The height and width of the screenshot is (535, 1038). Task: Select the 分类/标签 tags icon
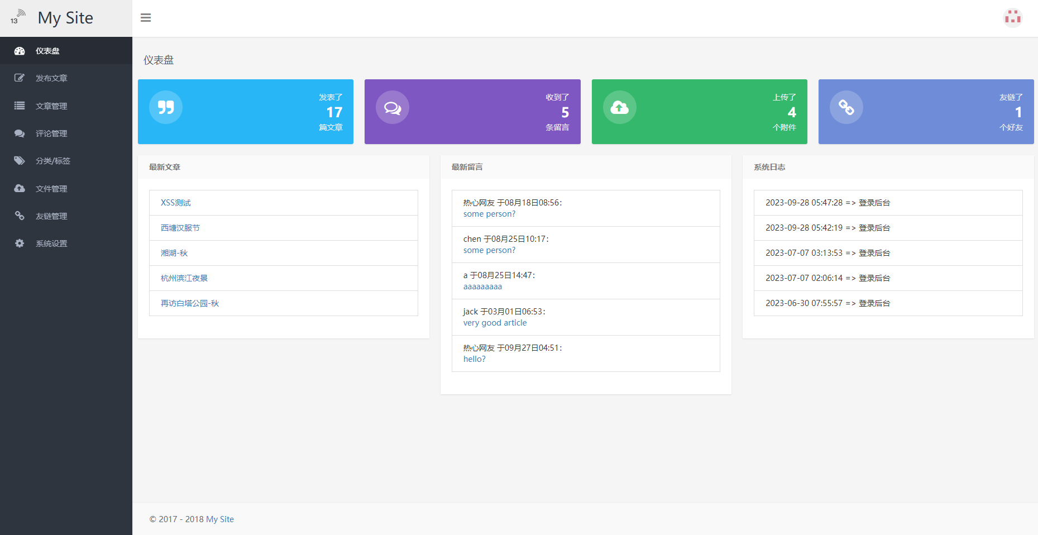point(20,161)
